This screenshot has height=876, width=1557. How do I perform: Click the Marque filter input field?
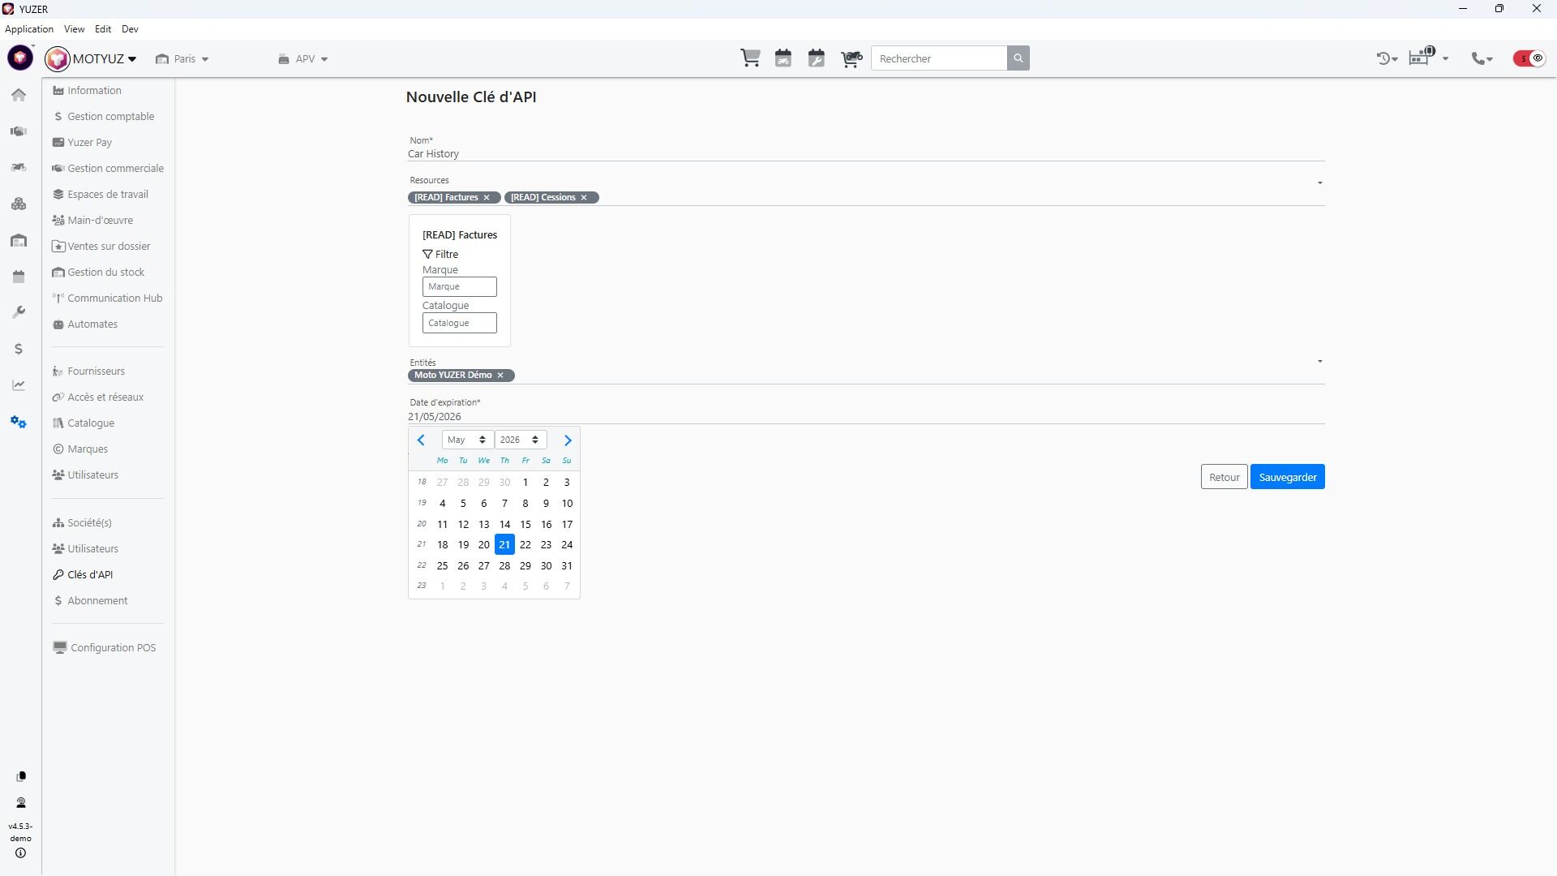coord(459,287)
